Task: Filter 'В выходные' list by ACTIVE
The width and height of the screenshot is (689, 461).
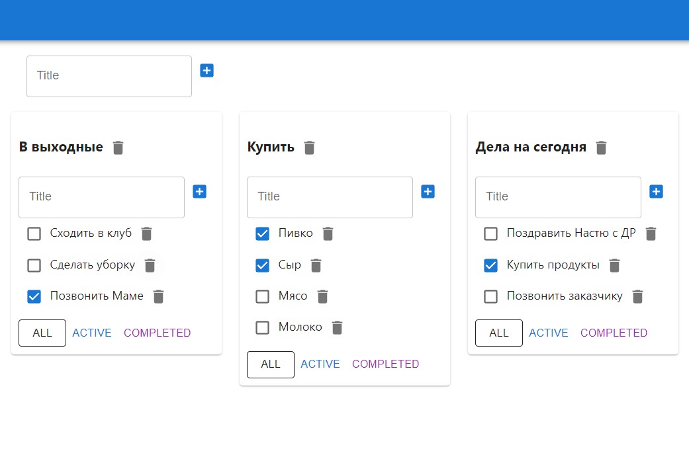Action: (x=92, y=333)
